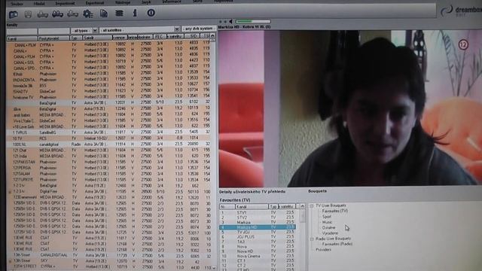Mute audio with the speaker icon

[x=230, y=22]
